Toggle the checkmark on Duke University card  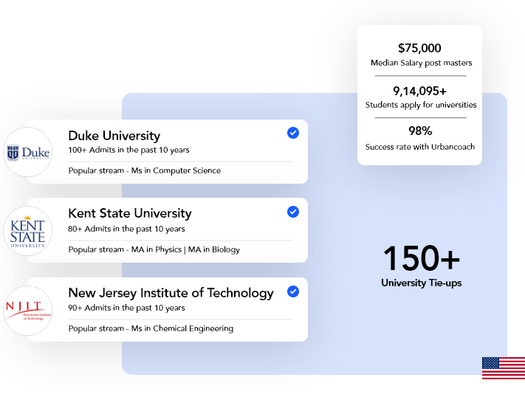(293, 133)
